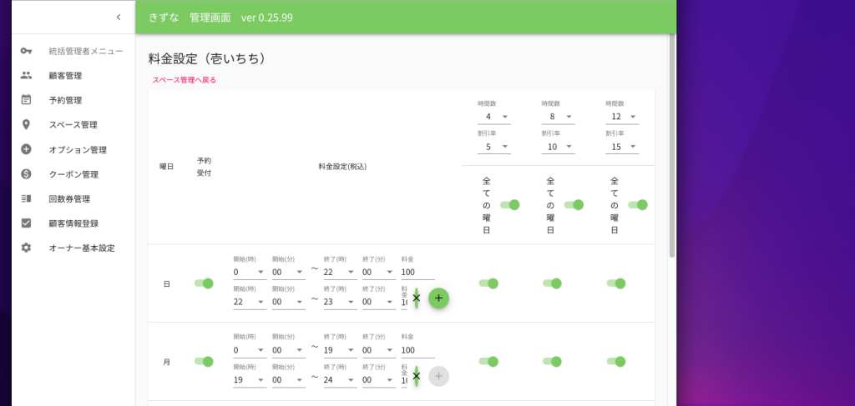Click the vertical scrollbar of the page
855x406 pixels.
click(671, 150)
